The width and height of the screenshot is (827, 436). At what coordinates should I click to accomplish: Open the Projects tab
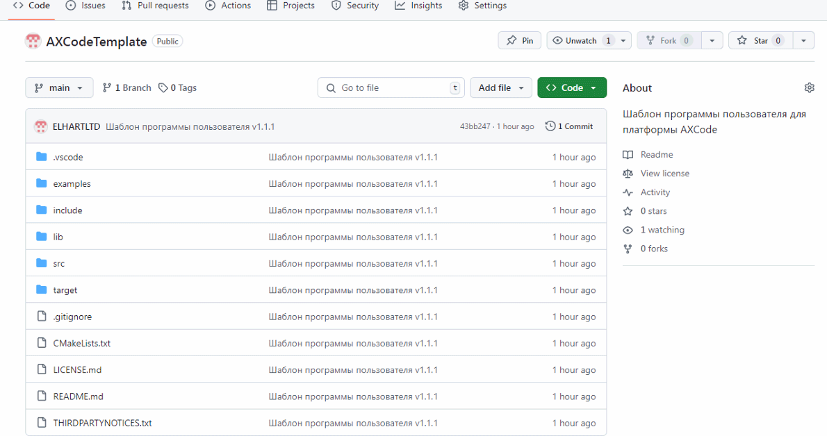290,6
